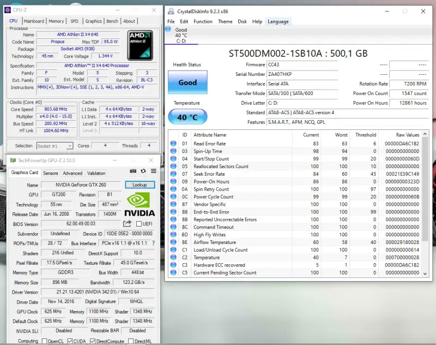Click status orb for Hardware ECC recovered
Viewport: 436px width, 345px height.
(173, 265)
